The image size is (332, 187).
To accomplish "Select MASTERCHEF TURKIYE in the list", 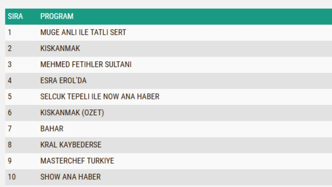I will [77, 161].
